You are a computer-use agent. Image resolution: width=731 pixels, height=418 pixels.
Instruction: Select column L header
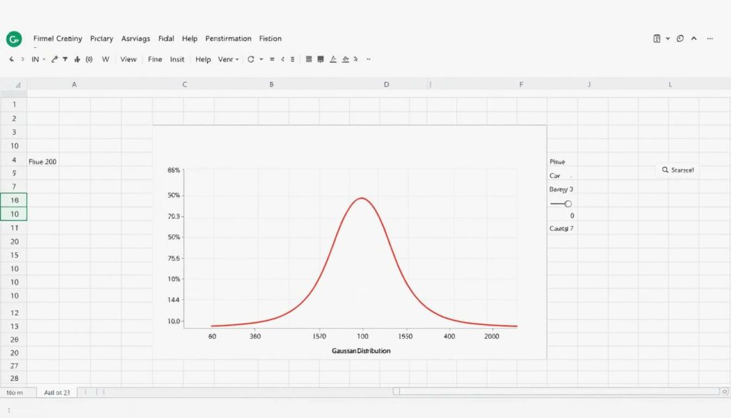(670, 84)
